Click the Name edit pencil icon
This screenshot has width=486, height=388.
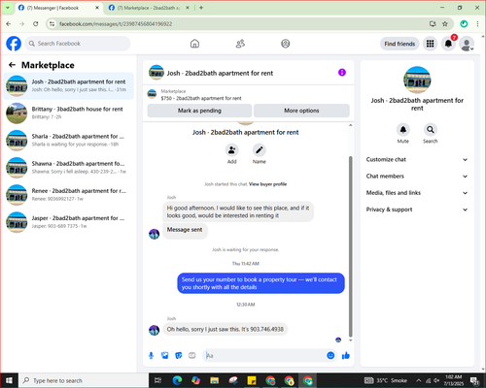[260, 150]
